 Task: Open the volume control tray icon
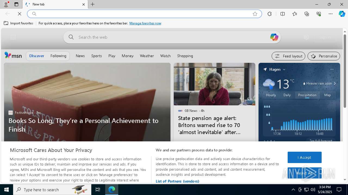[313, 190]
